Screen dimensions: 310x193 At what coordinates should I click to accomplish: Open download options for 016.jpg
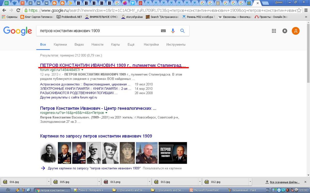point(49,182)
